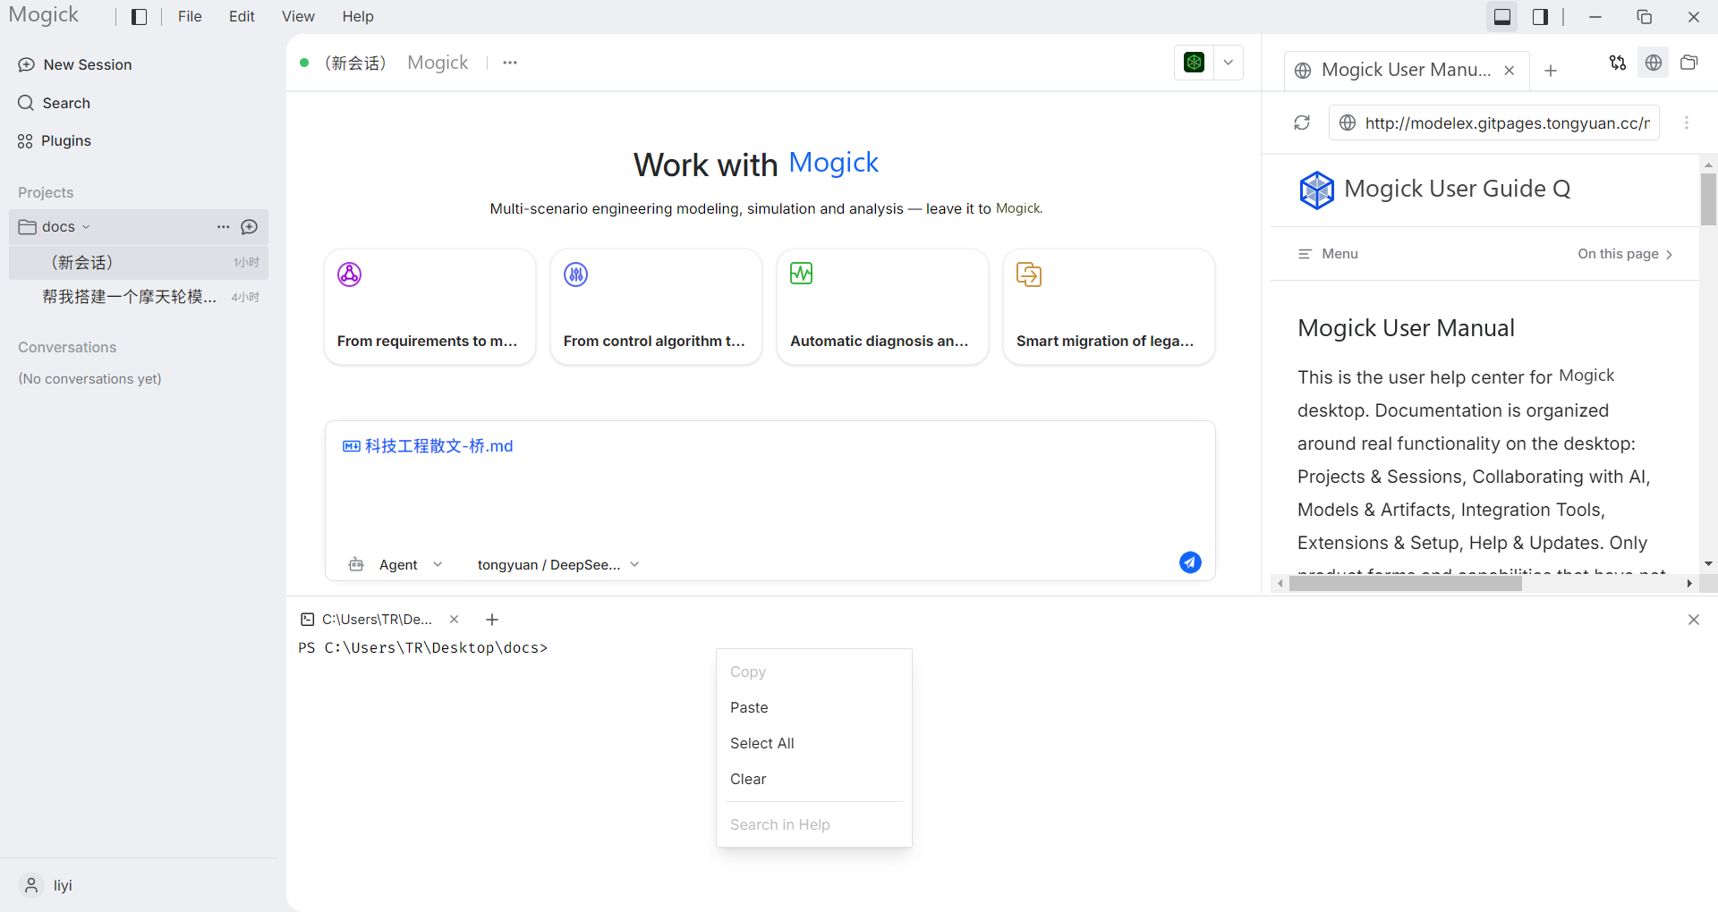This screenshot has height=912, width=1718.
Task: Open the Menu in user guide
Action: pos(1328,254)
